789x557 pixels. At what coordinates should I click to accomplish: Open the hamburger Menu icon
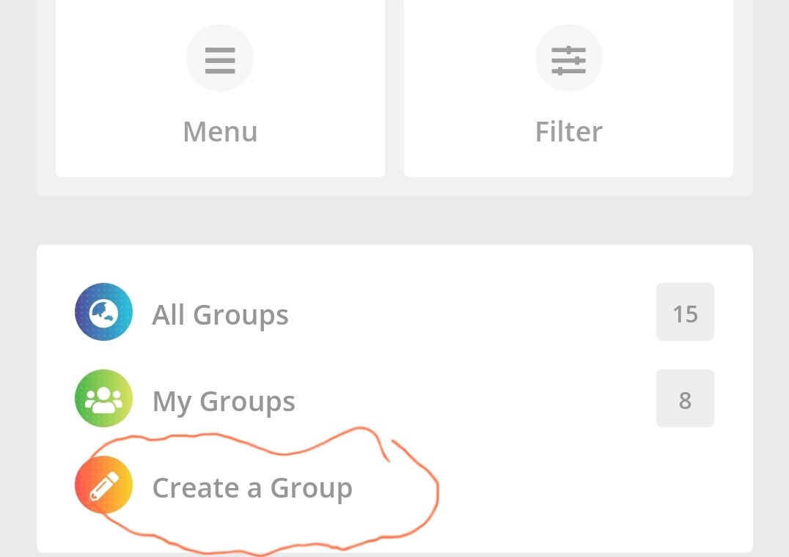(x=220, y=59)
